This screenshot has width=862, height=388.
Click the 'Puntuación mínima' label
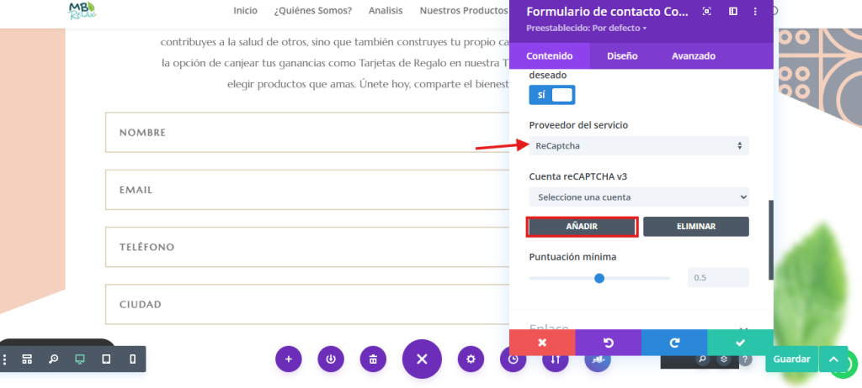click(572, 257)
